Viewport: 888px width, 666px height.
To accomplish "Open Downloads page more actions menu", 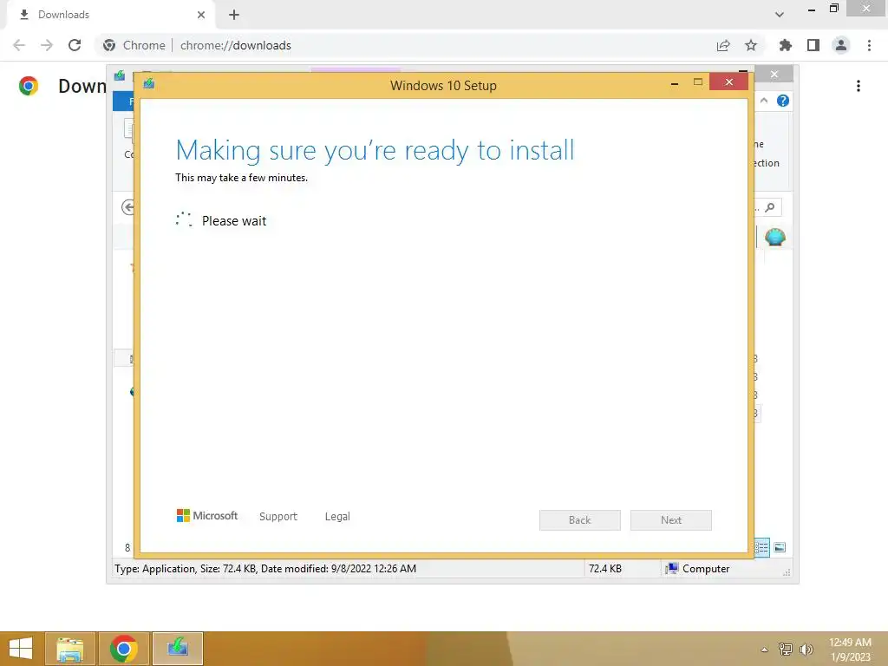I will [859, 86].
